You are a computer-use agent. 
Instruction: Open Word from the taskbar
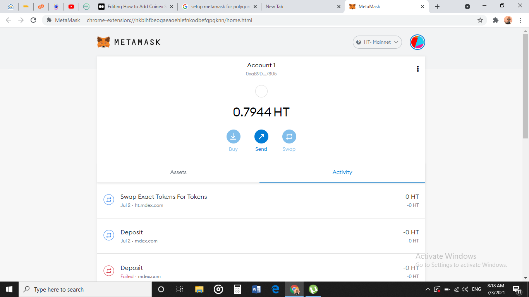click(256, 289)
